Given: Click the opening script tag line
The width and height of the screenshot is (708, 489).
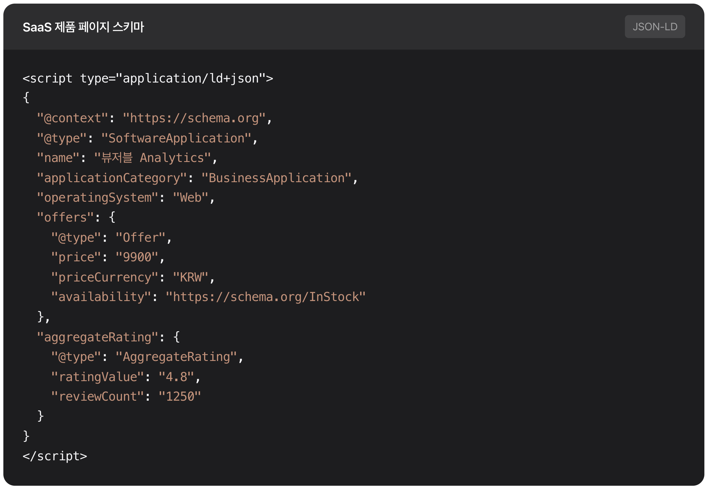Looking at the screenshot, I should (x=147, y=79).
